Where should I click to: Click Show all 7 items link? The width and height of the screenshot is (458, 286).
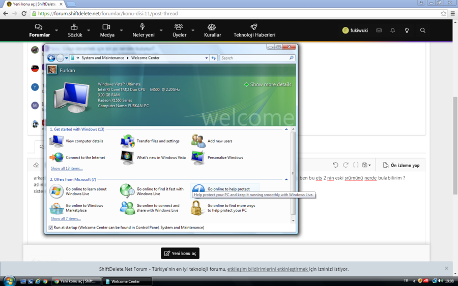click(66, 218)
